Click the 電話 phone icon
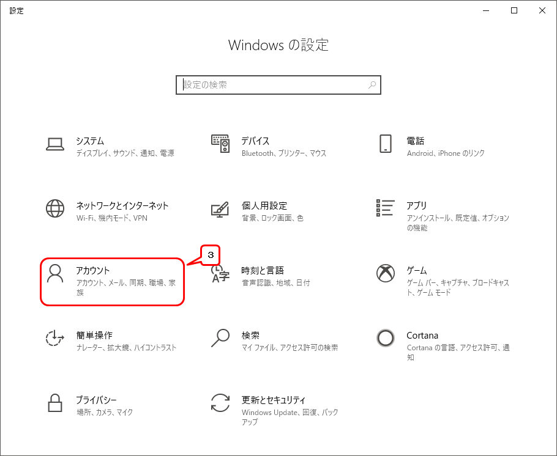This screenshot has width=557, height=456. point(385,144)
